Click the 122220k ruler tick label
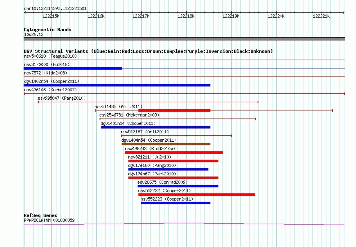 276,16
